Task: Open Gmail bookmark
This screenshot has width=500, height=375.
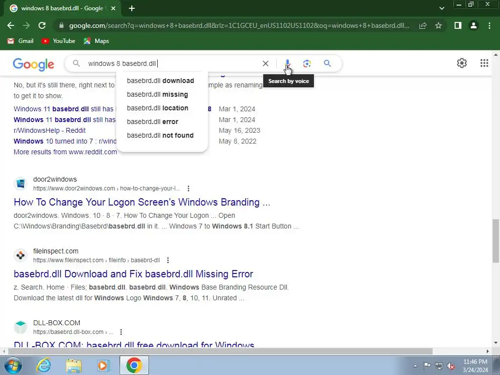Action: 21,41
